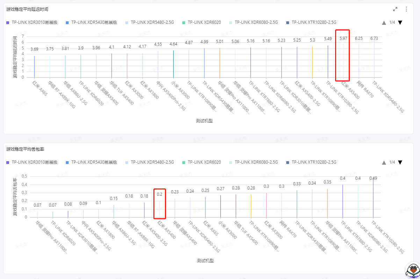Toggle TP-LINK XDR6080-2.5G legend in 游戏稳定平均延迟时间 chart
Image resolution: width=420 pixels, height=279 pixels.
pos(253,22)
